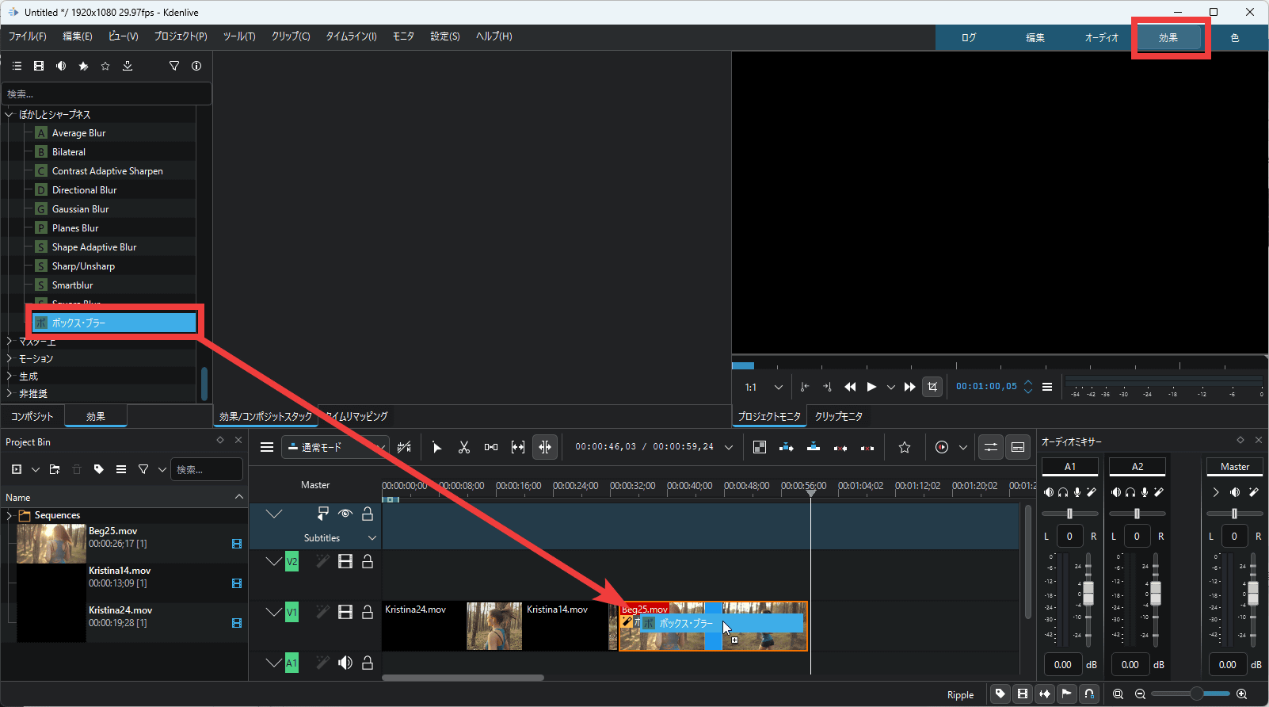Image resolution: width=1269 pixels, height=707 pixels.
Task: Show video effects filter icon
Action: coord(39,67)
